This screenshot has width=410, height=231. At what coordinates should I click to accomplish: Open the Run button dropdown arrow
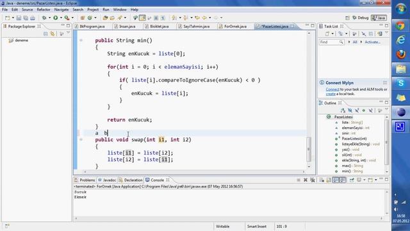[x=61, y=18]
